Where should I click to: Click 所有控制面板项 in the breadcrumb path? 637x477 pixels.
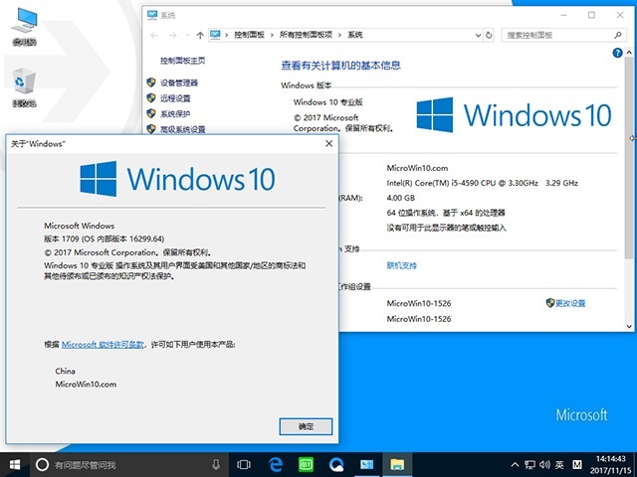tap(306, 35)
